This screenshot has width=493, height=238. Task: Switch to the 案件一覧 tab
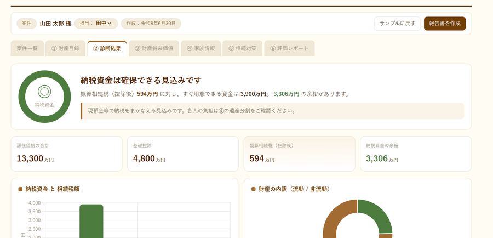click(x=27, y=48)
